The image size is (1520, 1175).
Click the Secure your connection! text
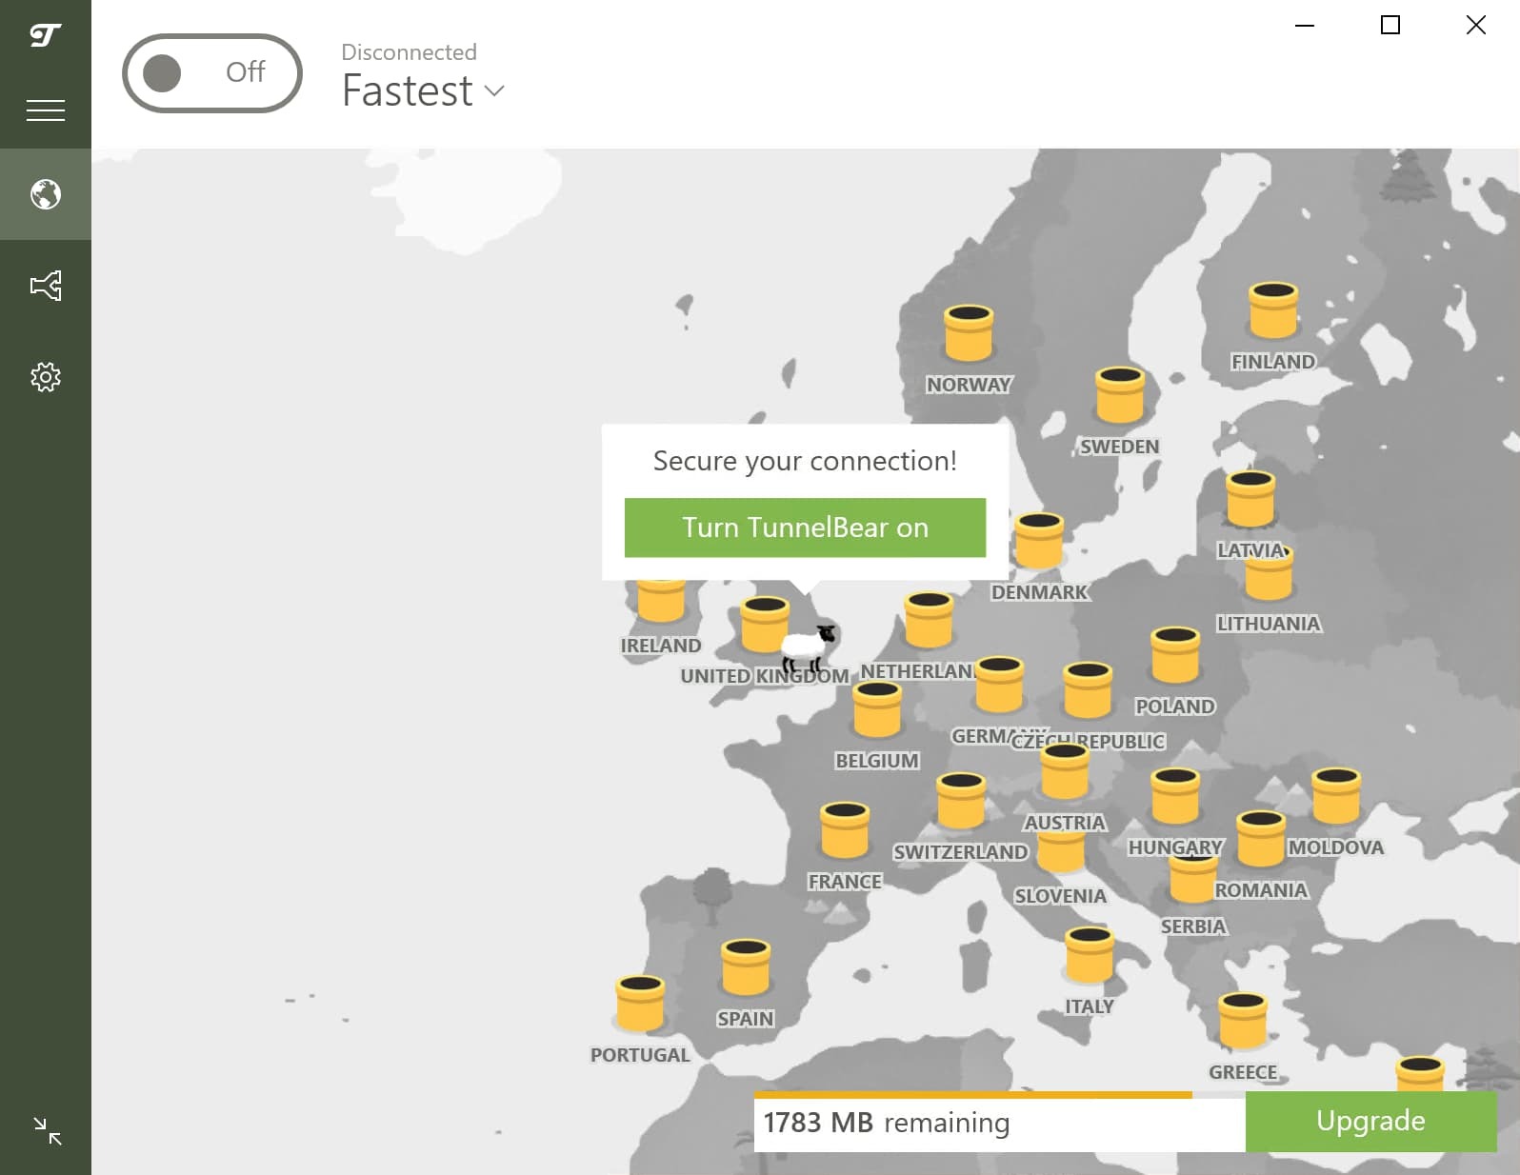[805, 461]
